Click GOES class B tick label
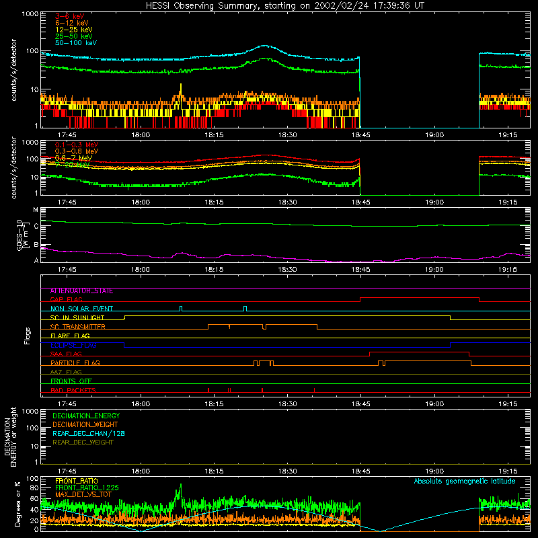538x538 pixels. (x=36, y=245)
